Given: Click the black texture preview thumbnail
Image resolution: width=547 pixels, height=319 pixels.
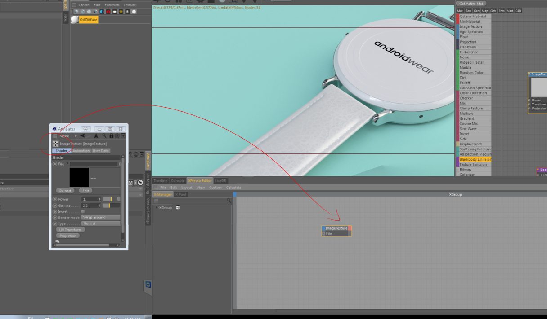Looking at the screenshot, I should point(79,177).
